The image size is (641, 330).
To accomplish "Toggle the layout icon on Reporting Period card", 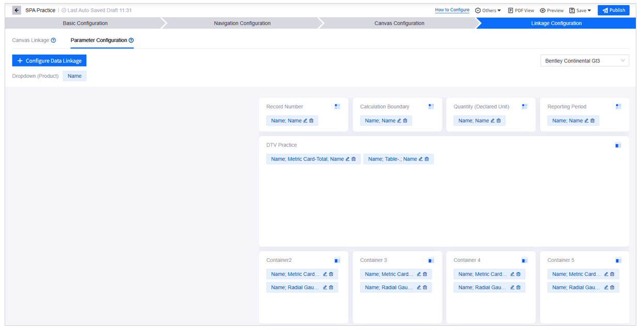I will 618,107.
